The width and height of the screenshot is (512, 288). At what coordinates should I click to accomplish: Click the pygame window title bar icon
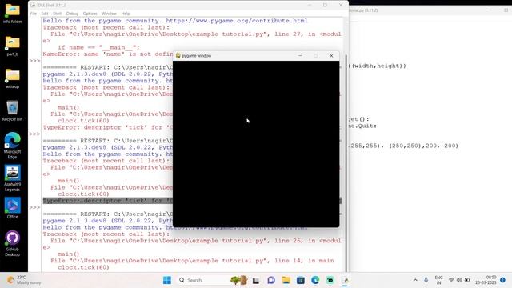click(178, 55)
